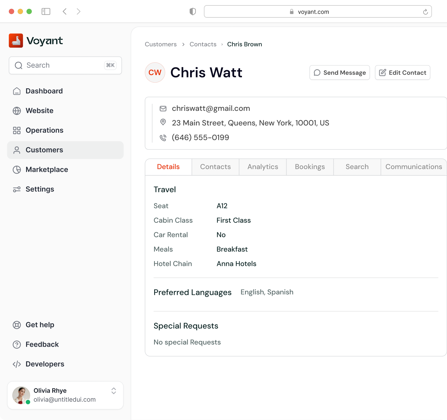447x420 pixels.
Task: Expand the Olivia Rhye account menu
Action: (x=113, y=391)
